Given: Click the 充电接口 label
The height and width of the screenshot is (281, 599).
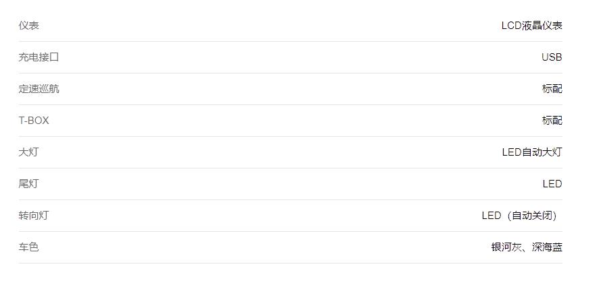Looking at the screenshot, I should point(39,57).
